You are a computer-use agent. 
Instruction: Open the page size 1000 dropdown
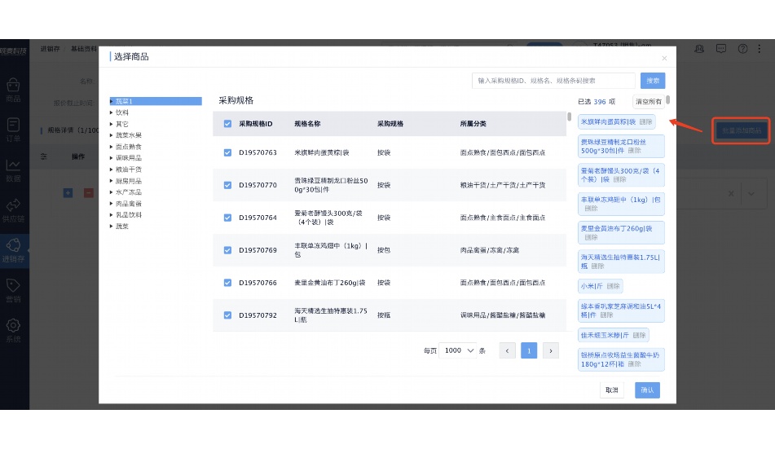click(x=459, y=350)
